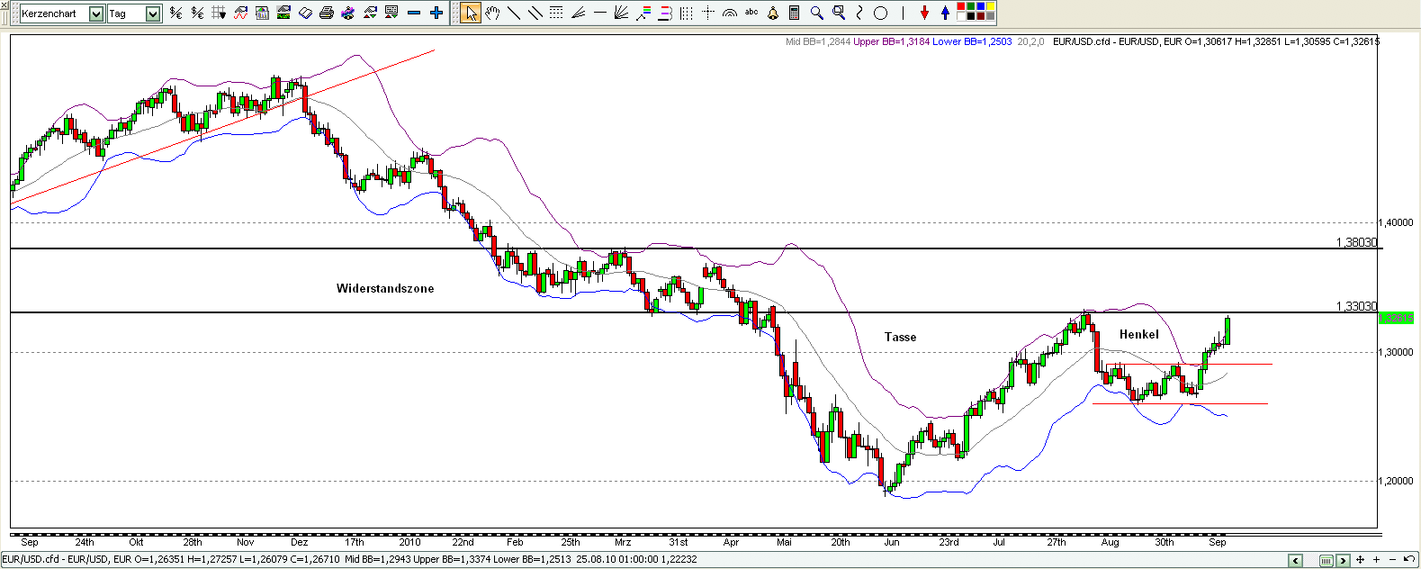
Task: Click the bottom-right plus zoom icon
Action: point(1376,560)
